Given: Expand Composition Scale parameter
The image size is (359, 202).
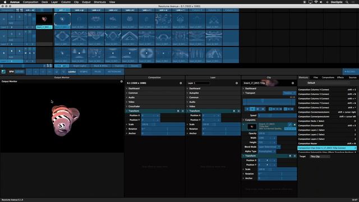Looking at the screenshot, I should (127, 125).
